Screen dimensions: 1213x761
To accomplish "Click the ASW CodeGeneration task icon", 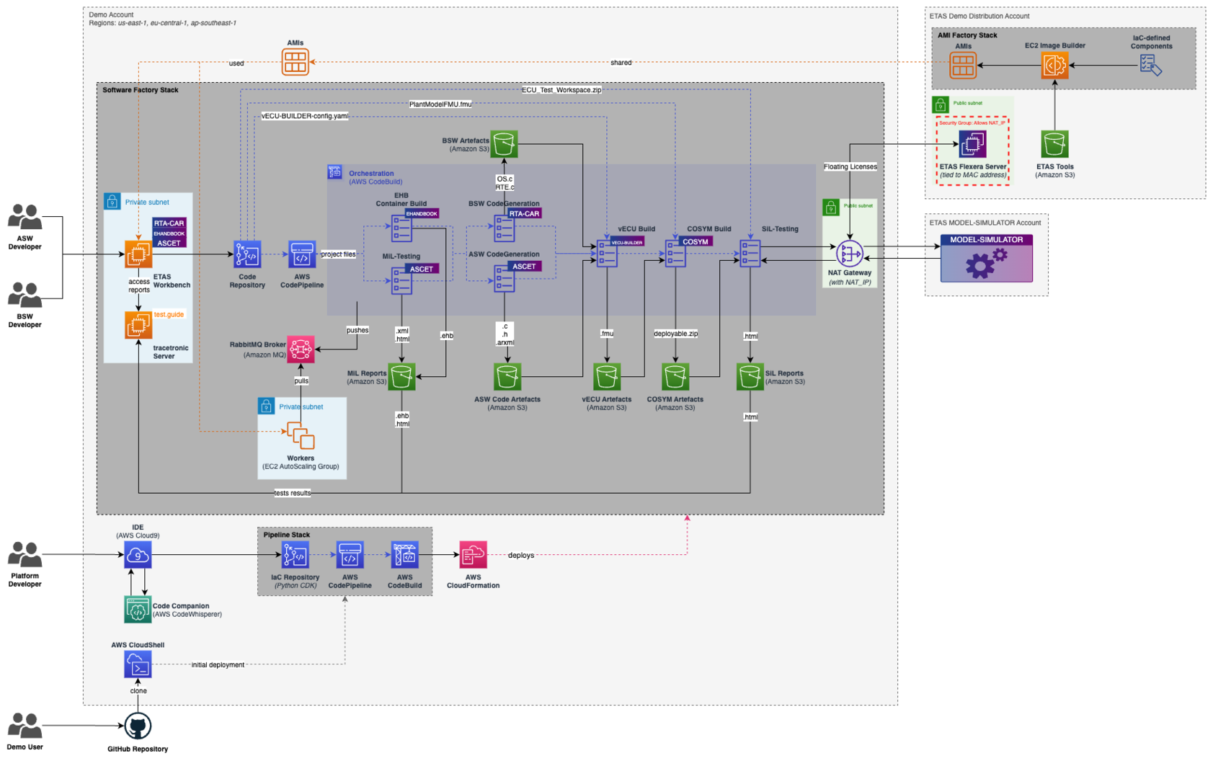I will pos(504,278).
